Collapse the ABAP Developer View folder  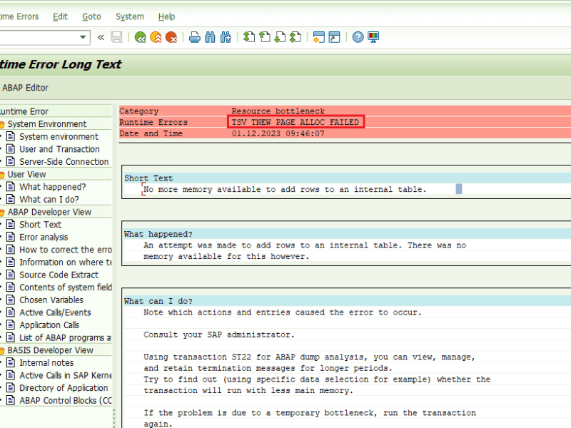point(2,212)
